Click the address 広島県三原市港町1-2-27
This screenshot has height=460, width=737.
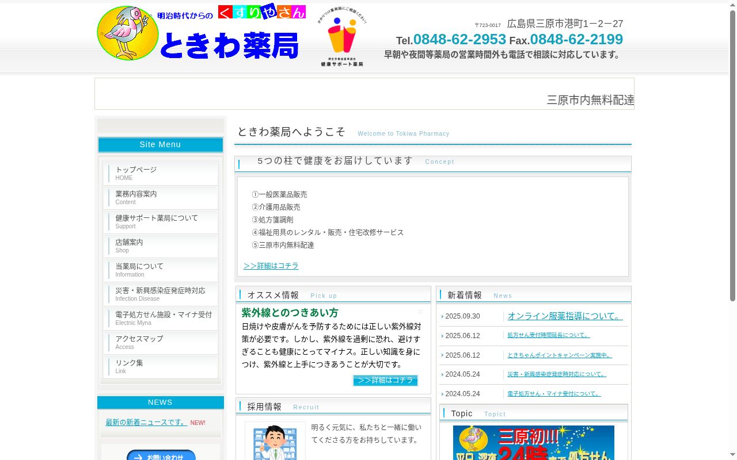click(x=565, y=24)
